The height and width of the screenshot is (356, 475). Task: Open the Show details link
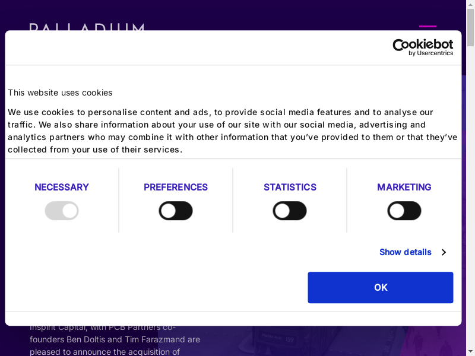[406, 252]
